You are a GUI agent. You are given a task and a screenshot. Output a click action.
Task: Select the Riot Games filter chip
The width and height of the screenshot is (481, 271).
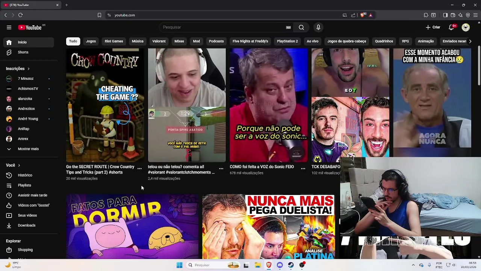(114, 41)
